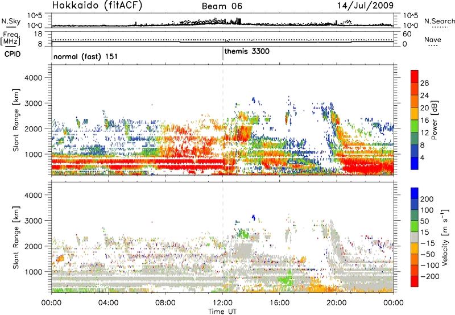Click the '1000' tick on the power panel
Screen dimensions: 455x315
click(x=34, y=154)
